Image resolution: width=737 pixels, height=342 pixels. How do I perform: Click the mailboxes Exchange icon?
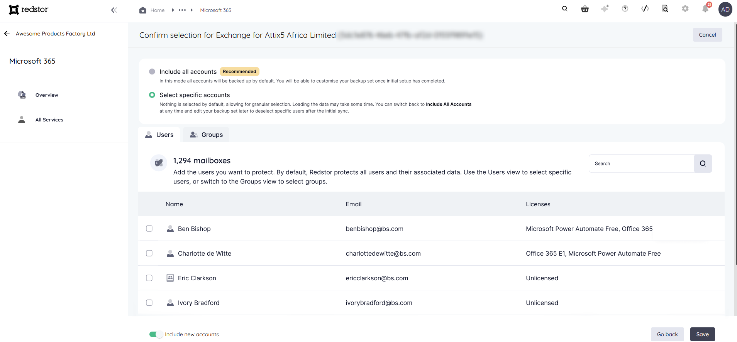click(159, 163)
